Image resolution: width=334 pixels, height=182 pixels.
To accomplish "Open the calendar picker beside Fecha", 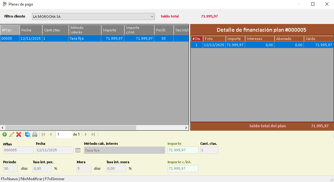I will 78,150.
